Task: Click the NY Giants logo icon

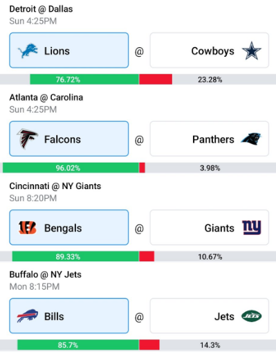Action: (252, 227)
